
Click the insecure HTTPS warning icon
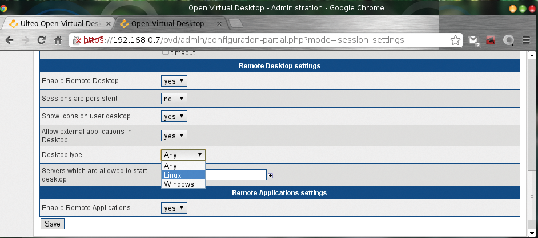coord(78,40)
